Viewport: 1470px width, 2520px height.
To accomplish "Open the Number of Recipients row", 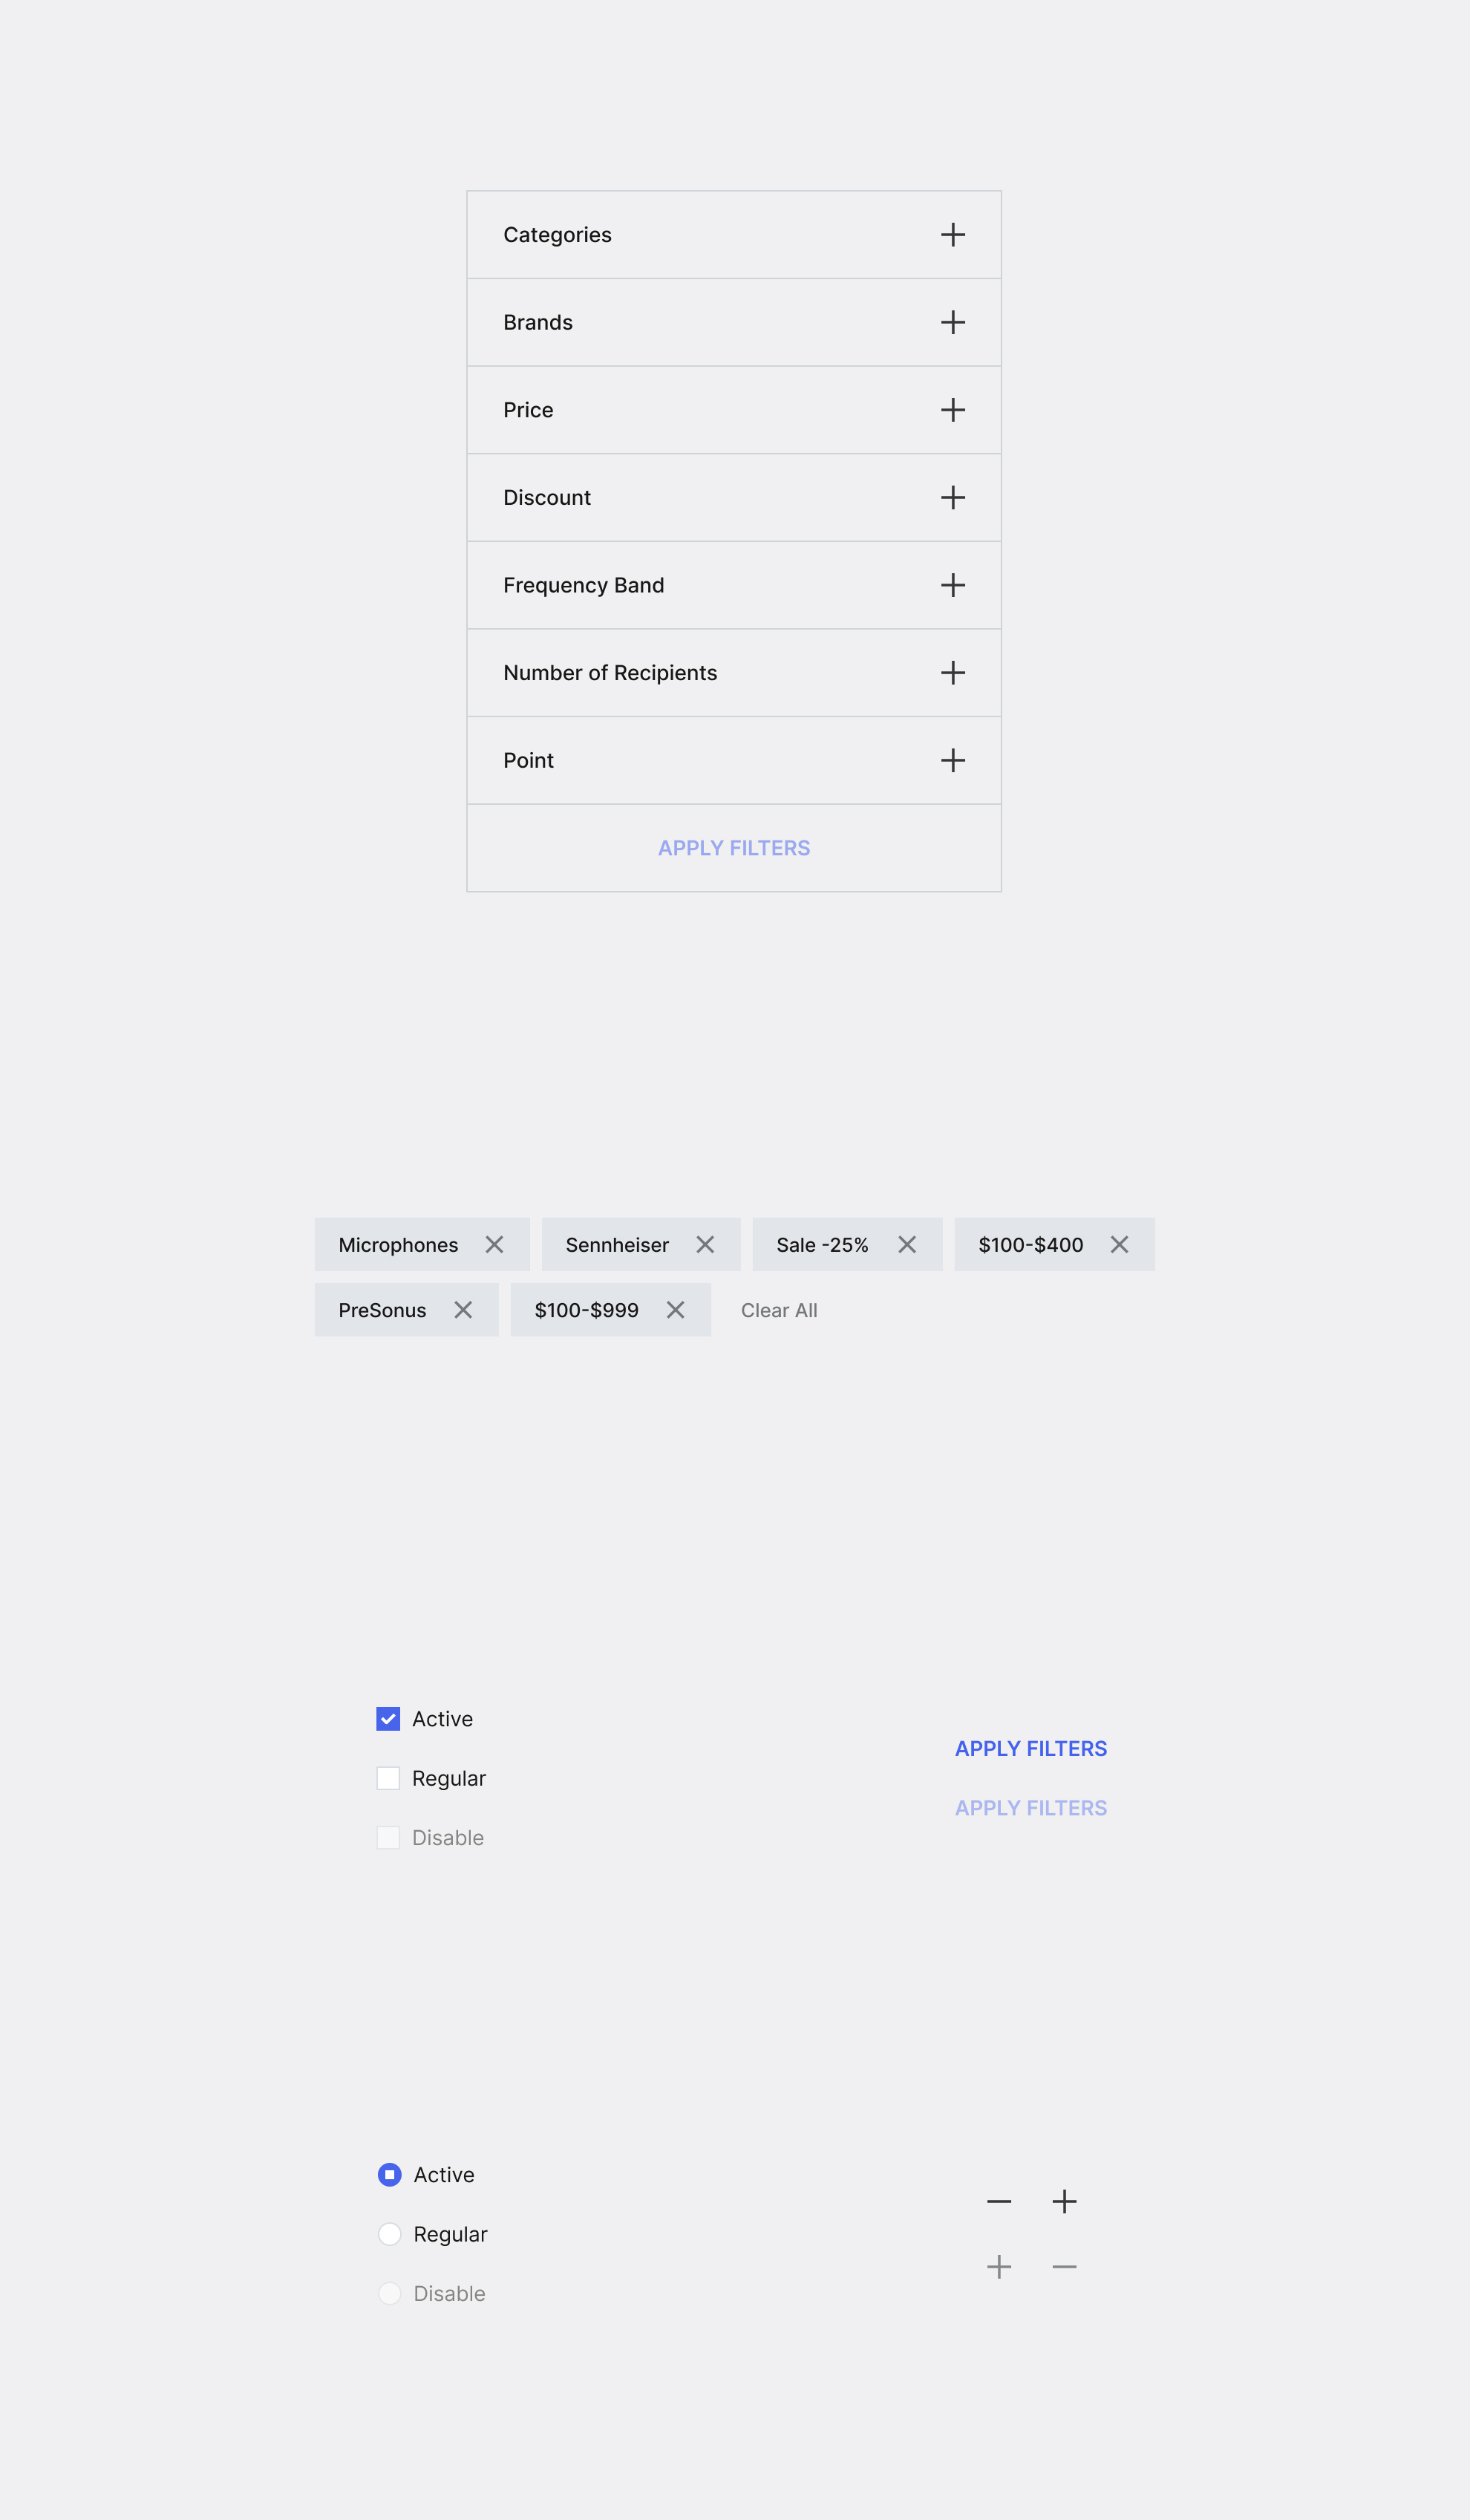I will tap(953, 673).
